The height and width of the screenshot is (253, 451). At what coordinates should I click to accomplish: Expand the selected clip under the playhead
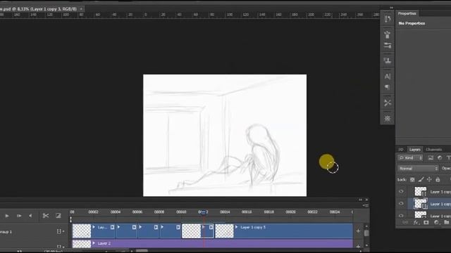pyautogui.click(x=204, y=227)
